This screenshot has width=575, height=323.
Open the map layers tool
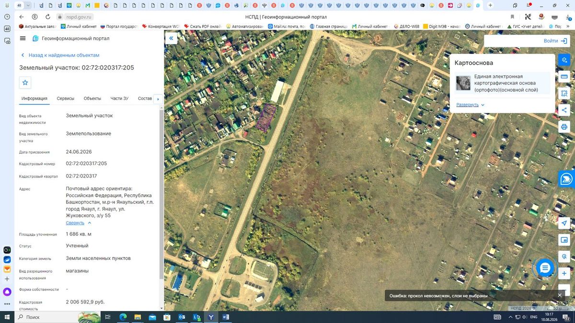(x=564, y=60)
